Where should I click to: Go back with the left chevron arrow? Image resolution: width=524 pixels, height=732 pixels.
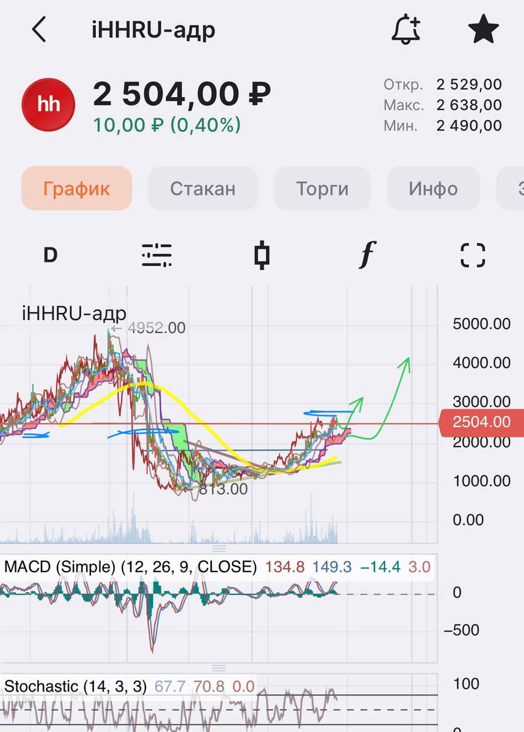click(x=39, y=29)
